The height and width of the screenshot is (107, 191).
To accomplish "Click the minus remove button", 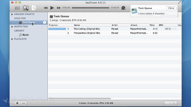I will (24, 103).
